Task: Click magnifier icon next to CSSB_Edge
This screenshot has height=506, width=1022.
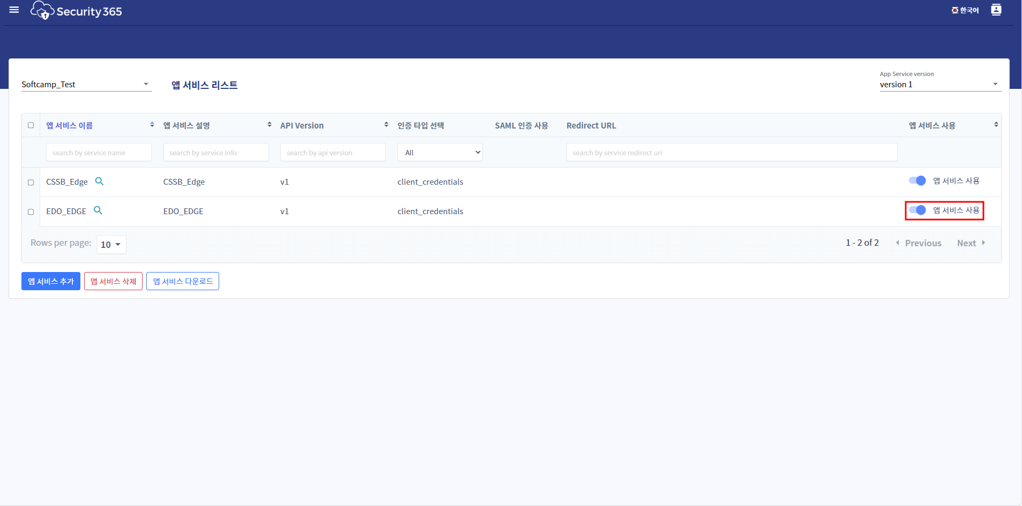Action: click(99, 182)
